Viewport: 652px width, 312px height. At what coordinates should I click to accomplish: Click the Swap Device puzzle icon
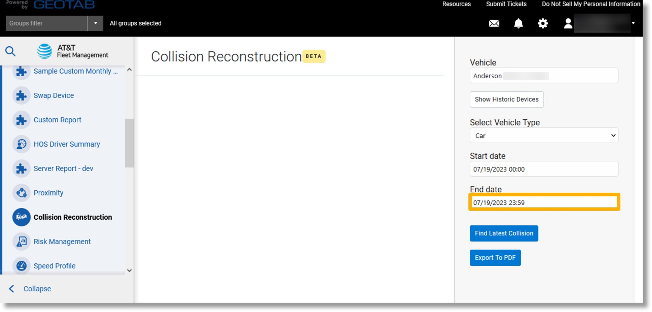coord(21,95)
